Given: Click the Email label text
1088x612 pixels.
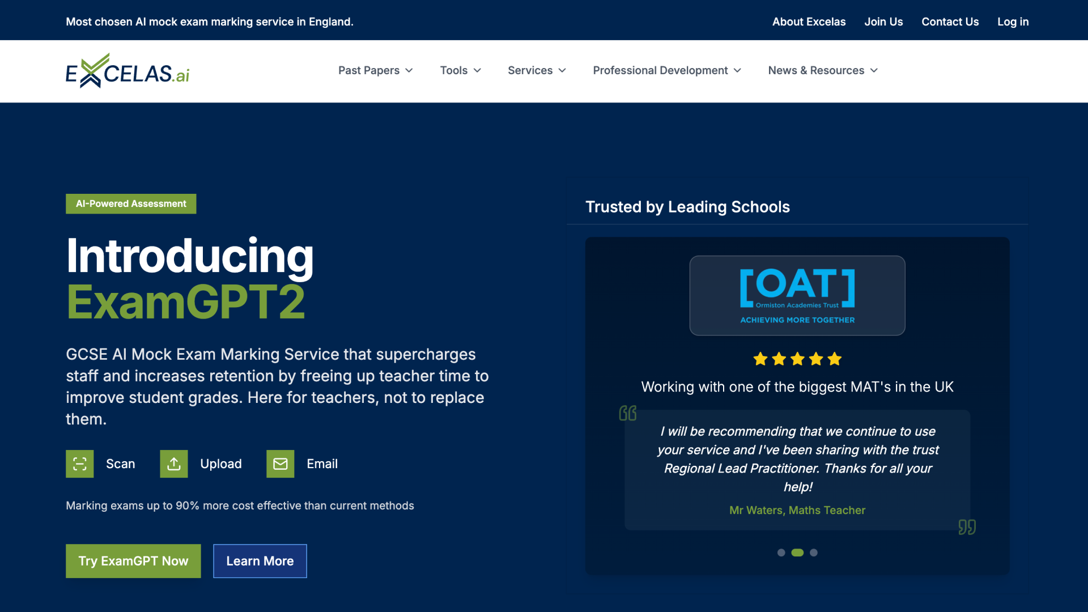Looking at the screenshot, I should click(x=322, y=464).
